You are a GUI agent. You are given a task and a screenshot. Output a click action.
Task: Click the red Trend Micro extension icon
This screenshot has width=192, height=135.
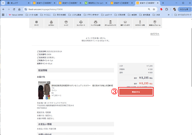[x=161, y=9]
